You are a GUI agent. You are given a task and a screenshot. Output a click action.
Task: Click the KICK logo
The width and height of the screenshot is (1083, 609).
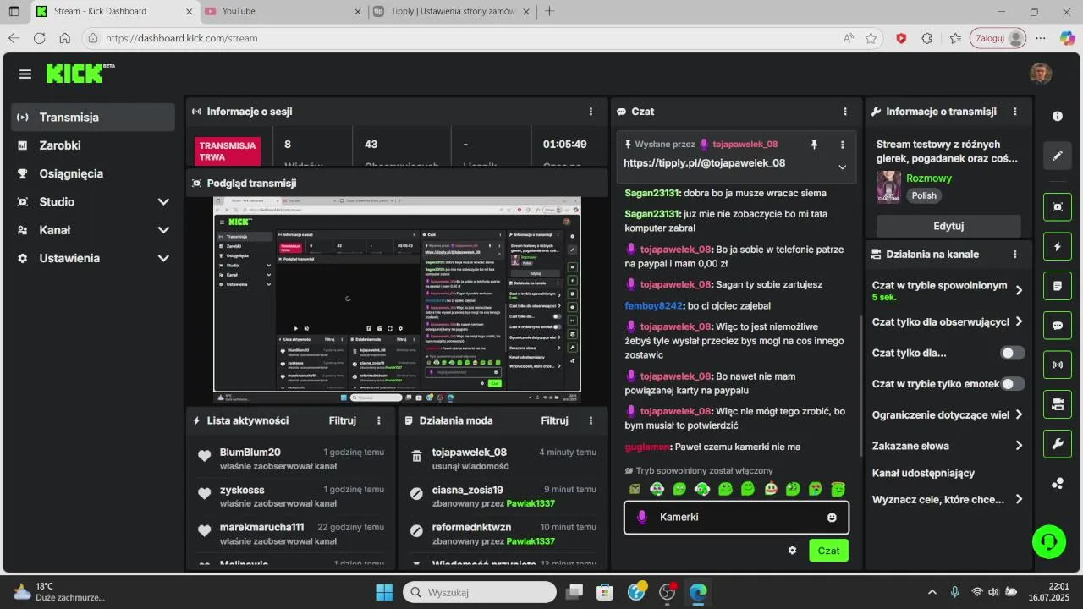[76, 74]
